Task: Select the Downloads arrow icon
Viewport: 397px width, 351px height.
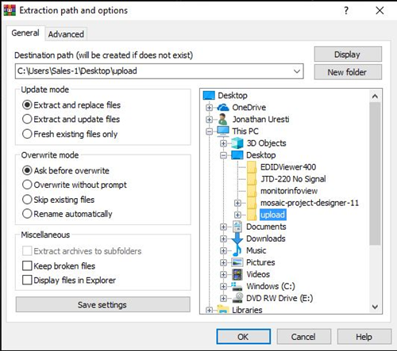Action: [237, 238]
